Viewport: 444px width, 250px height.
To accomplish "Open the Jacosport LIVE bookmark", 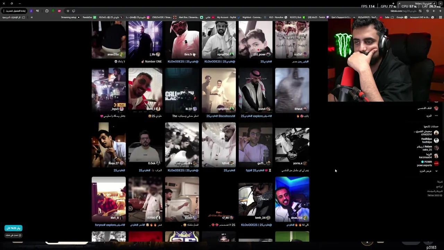I will [422, 17].
